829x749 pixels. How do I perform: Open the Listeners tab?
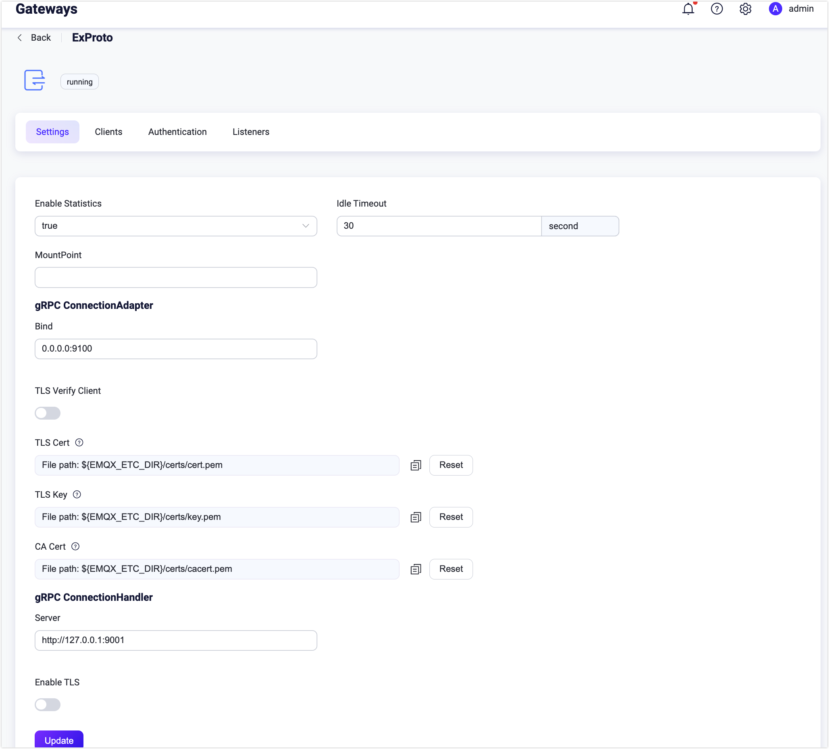point(251,132)
